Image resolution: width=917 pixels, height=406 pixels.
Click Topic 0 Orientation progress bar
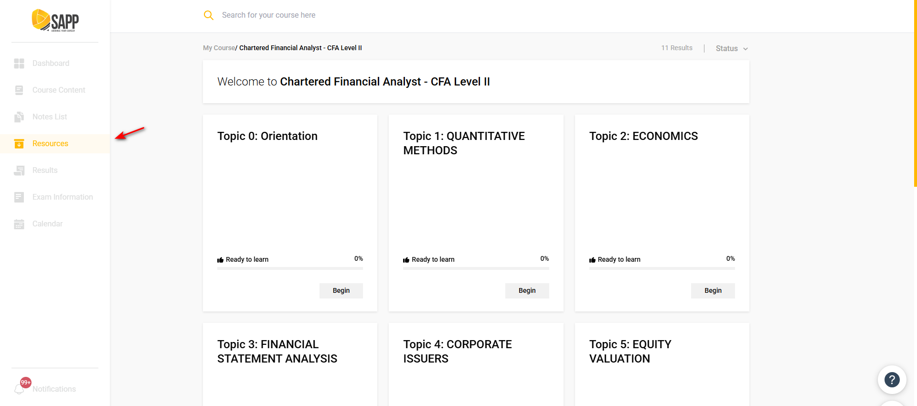click(x=290, y=268)
